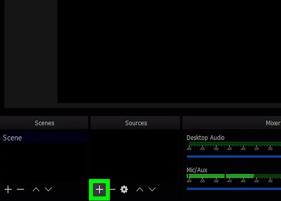Viewport: 281px width, 201px height.
Task: Select the "Scene" entry in the Scenes list
Action: (44, 138)
